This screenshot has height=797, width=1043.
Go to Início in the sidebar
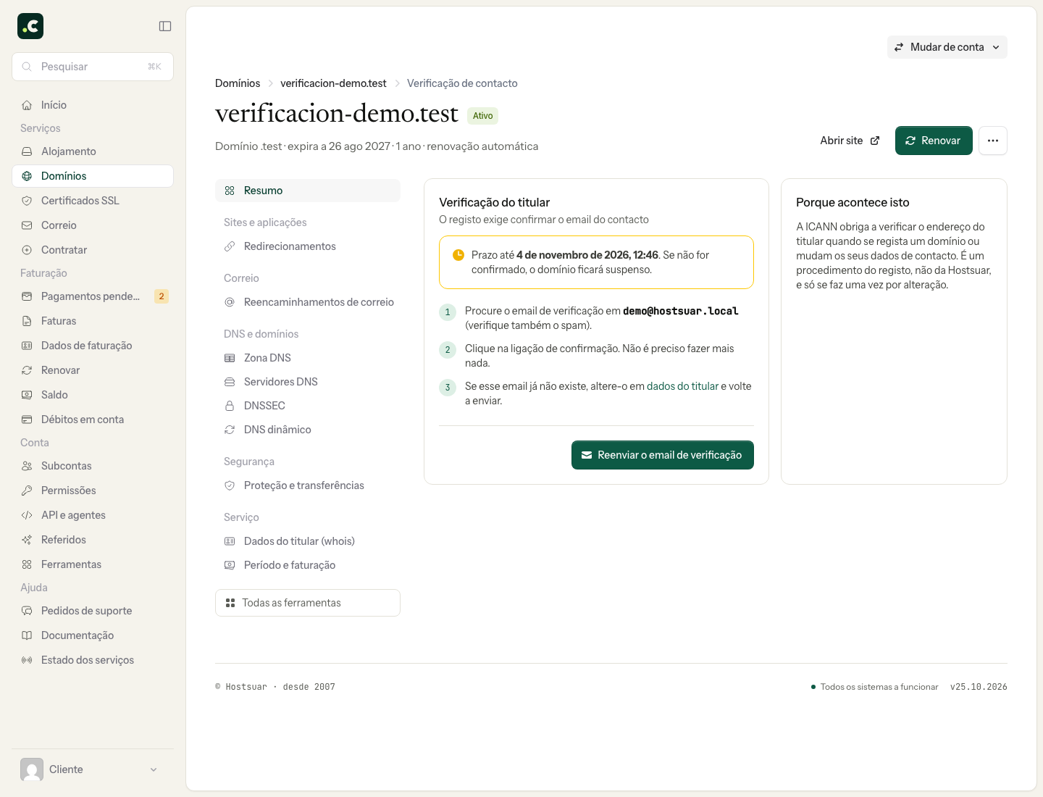93,105
